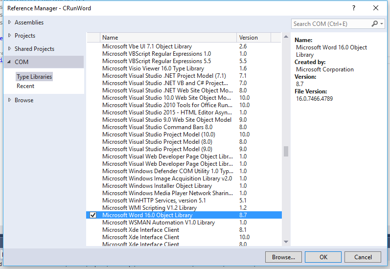Click the list scroll up arrow
Image resolution: width=390 pixels, height=269 pixels.
[x=286, y=37]
